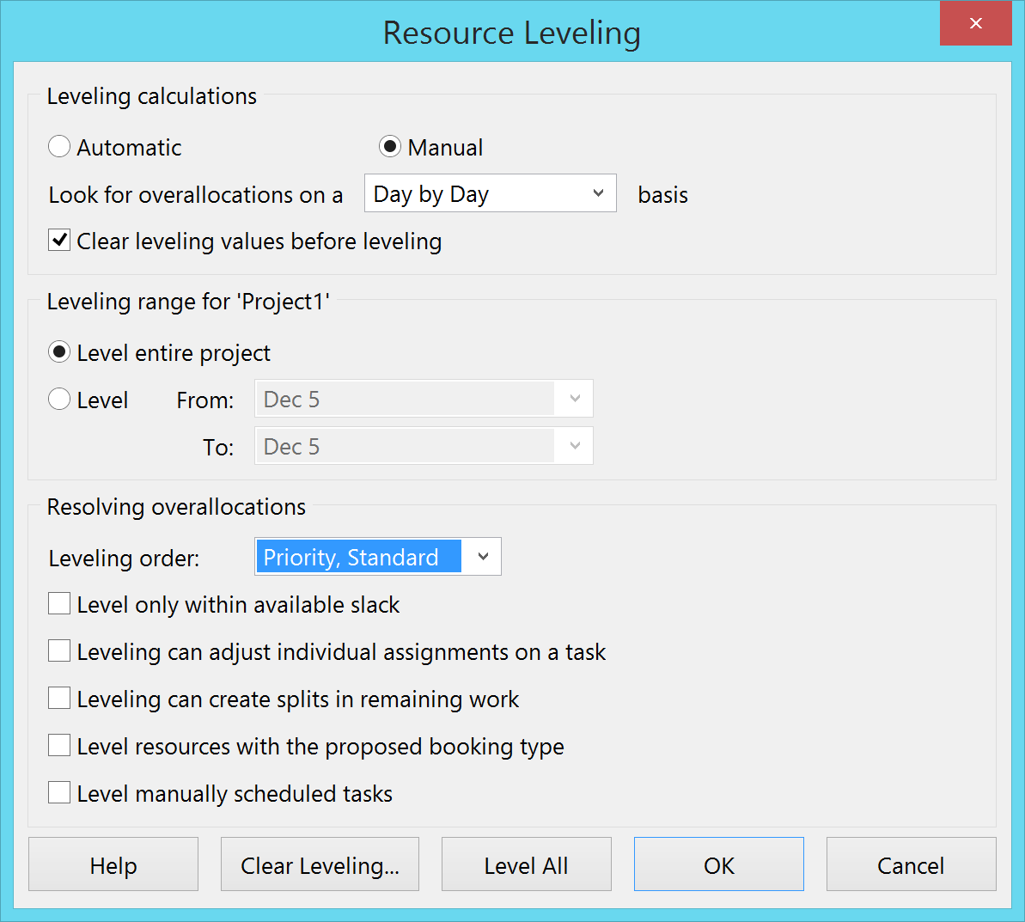
Task: Click the Help button
Action: (x=113, y=864)
